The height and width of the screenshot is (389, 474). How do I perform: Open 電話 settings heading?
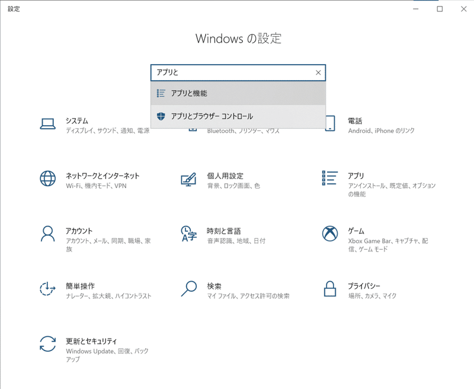point(355,121)
